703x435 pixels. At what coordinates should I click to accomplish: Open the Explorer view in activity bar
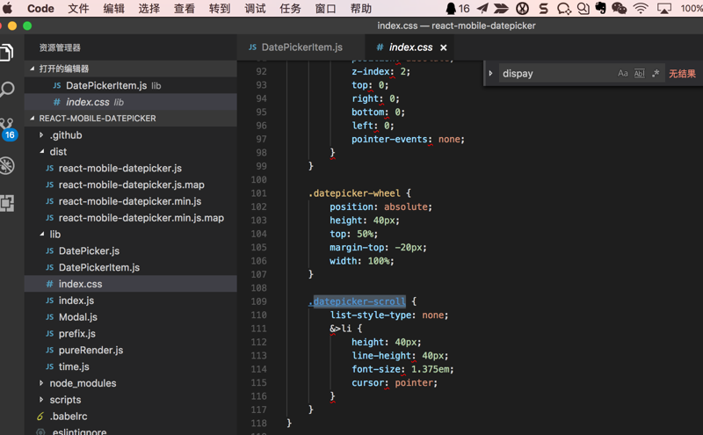tap(7, 53)
